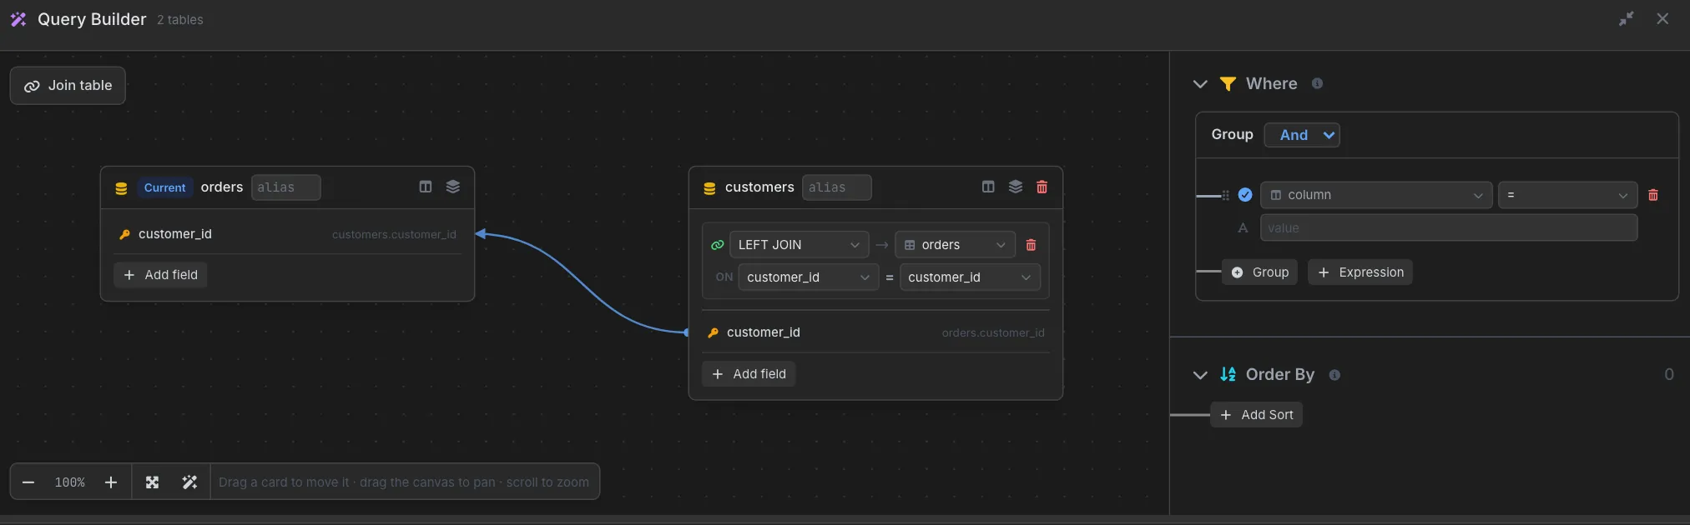Click the layers icon on the customers card
The image size is (1690, 525).
(1016, 187)
